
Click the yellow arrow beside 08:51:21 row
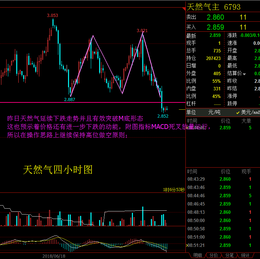(187, 245)
